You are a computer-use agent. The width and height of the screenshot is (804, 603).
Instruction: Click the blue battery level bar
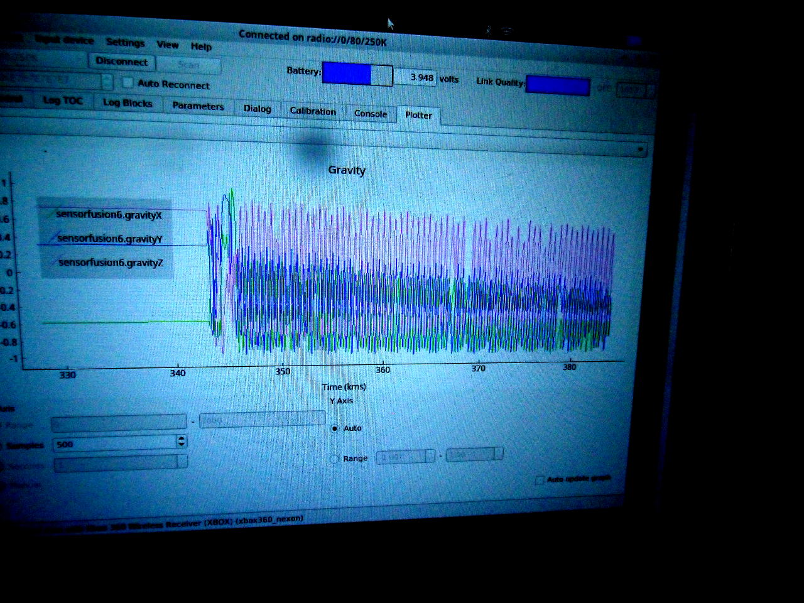point(347,73)
